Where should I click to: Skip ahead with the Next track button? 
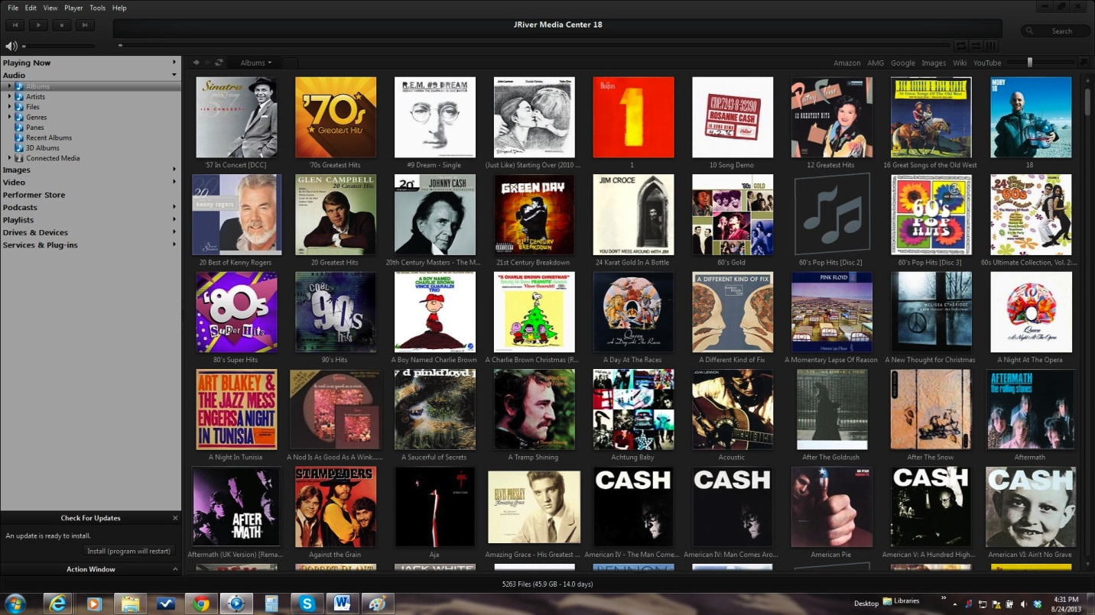pyautogui.click(x=84, y=25)
